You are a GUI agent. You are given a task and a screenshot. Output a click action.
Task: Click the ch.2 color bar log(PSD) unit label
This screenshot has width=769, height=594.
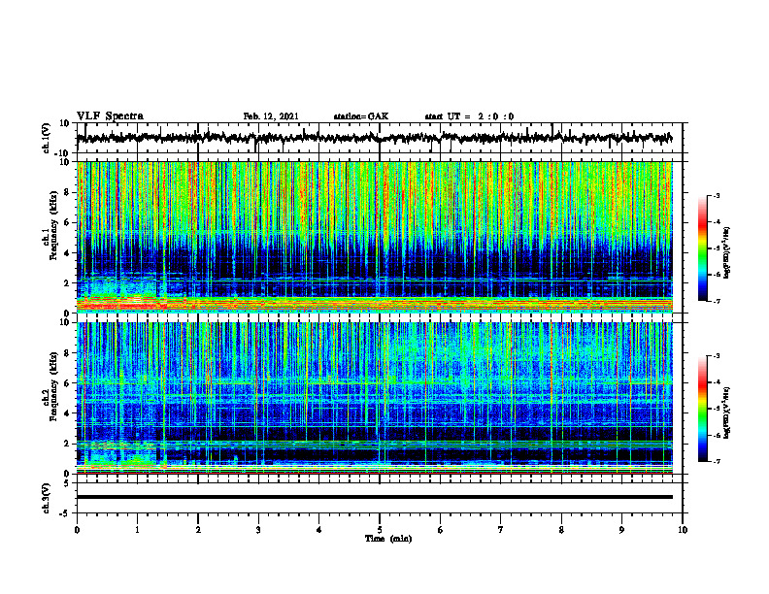pyautogui.click(x=727, y=412)
